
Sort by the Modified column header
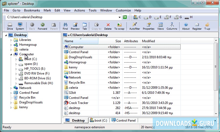(x=148, y=41)
